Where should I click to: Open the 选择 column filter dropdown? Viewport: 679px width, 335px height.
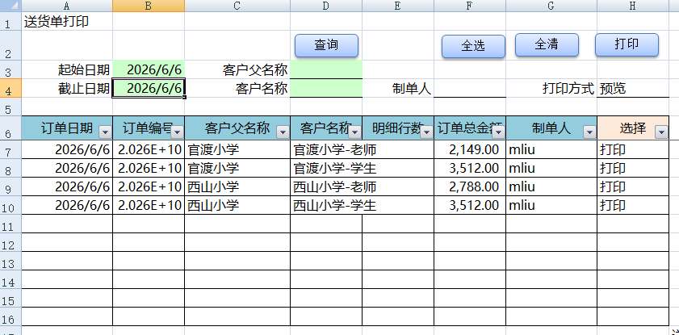(x=662, y=132)
